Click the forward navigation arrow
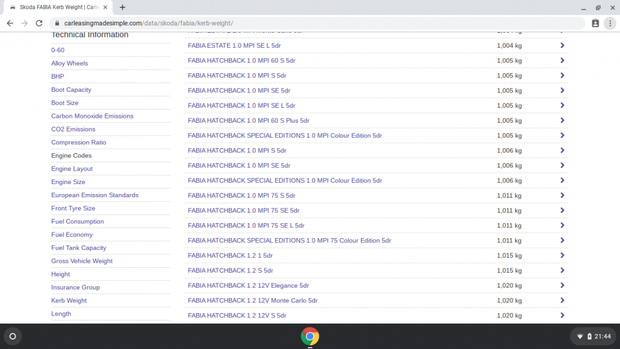The image size is (620, 349). (x=25, y=24)
